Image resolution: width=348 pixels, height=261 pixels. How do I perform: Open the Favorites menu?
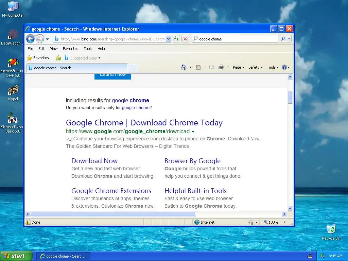pyautogui.click(x=71, y=49)
